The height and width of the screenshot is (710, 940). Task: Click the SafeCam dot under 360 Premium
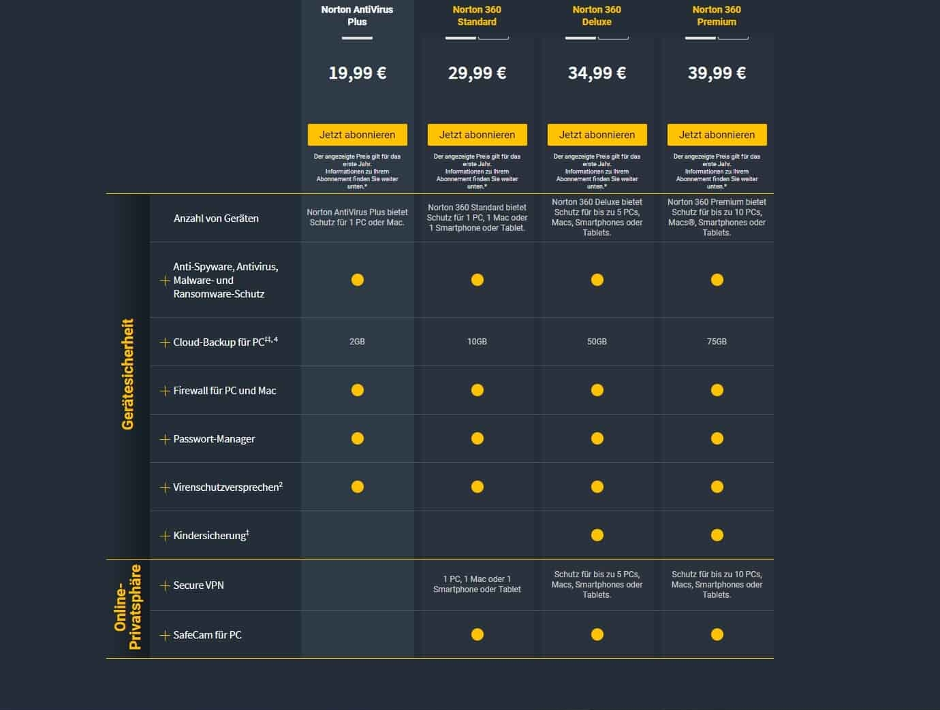(x=717, y=634)
